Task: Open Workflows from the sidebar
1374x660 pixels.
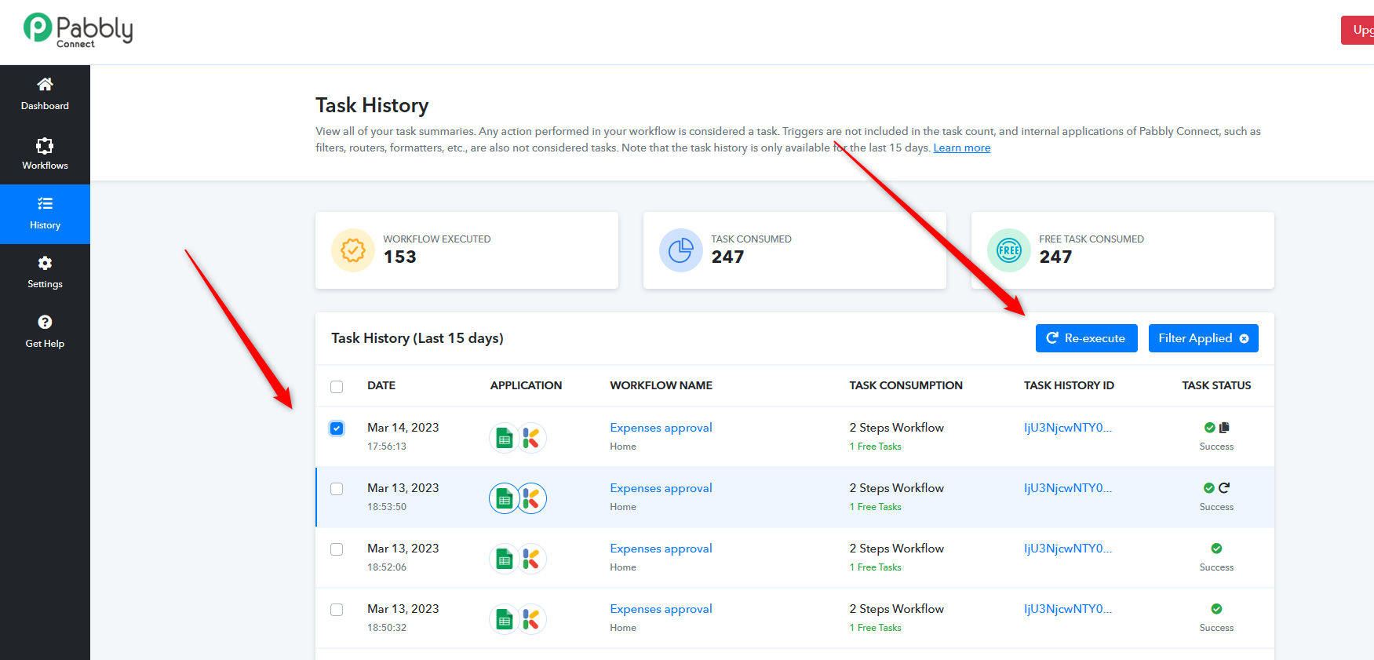Action: pyautogui.click(x=45, y=155)
